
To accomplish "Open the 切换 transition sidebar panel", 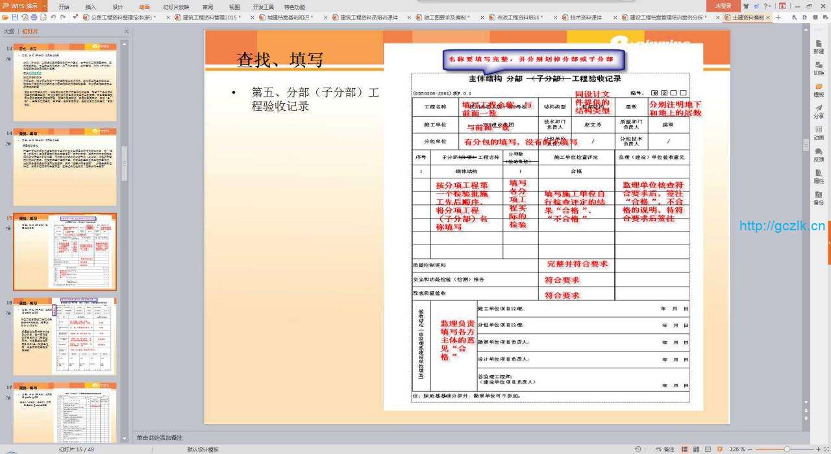I will [818, 68].
